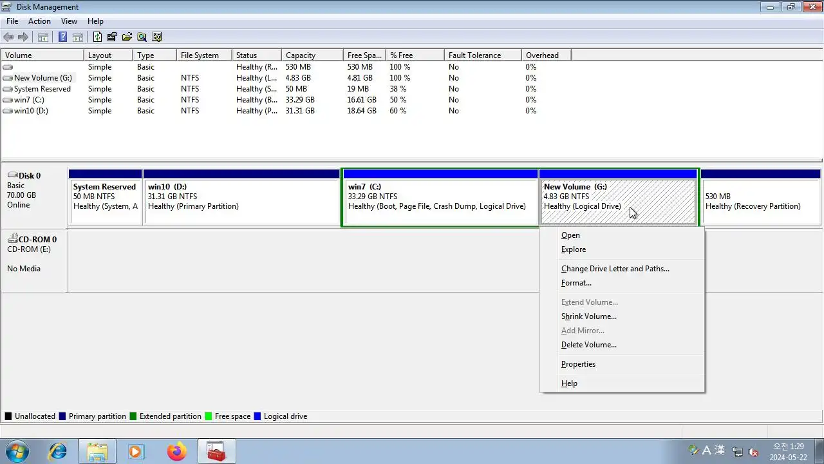Click the Windows Start orb
The image size is (824, 464).
[x=16, y=451]
